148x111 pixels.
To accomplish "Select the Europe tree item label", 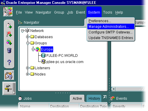I will 47,49.
